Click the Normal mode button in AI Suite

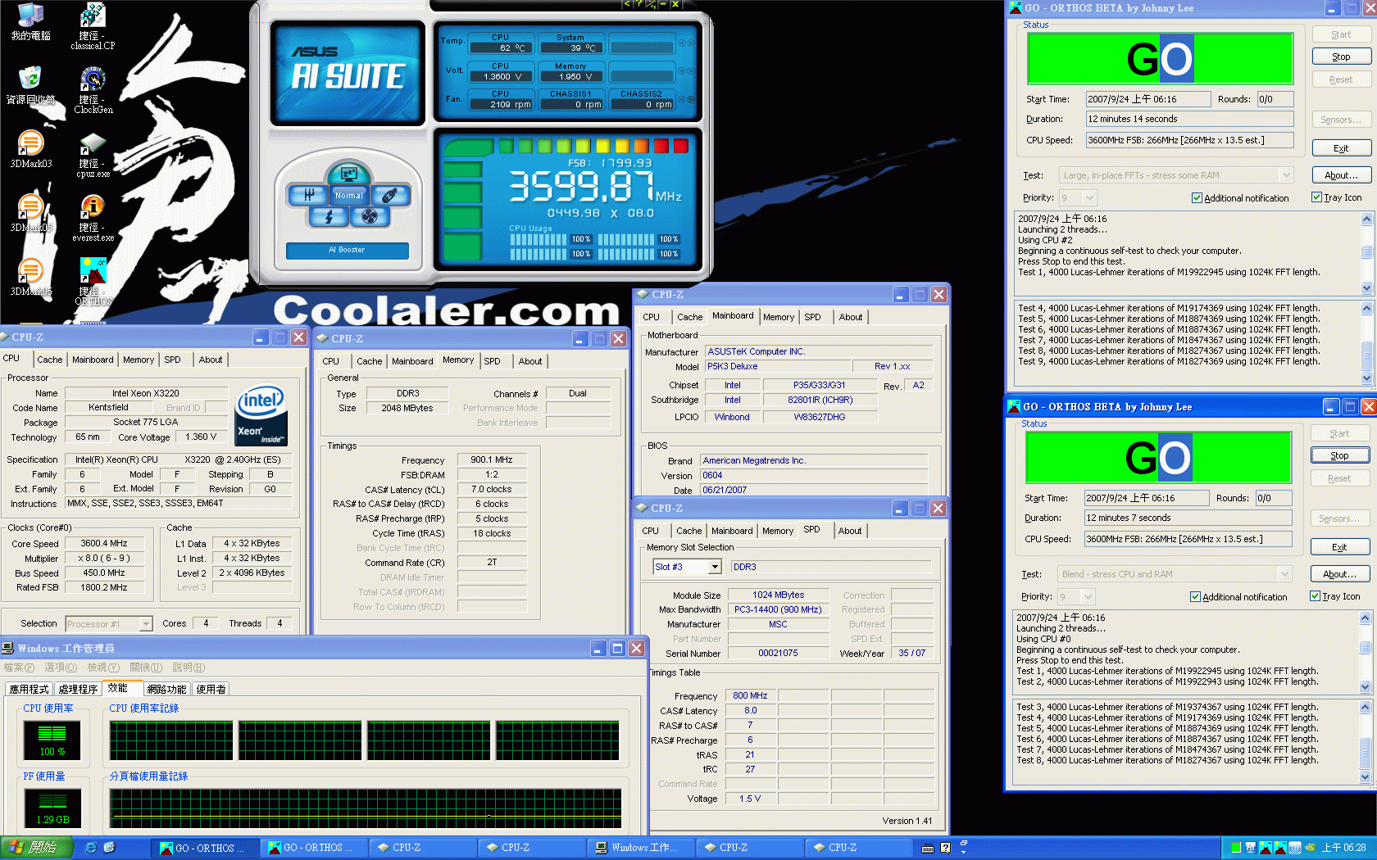(x=348, y=196)
